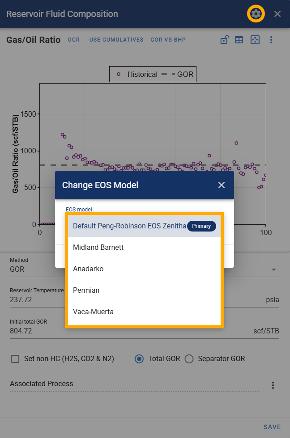Click the unlock padlock icon on the toolbar
This screenshot has height=438, width=290.
pyautogui.click(x=224, y=40)
